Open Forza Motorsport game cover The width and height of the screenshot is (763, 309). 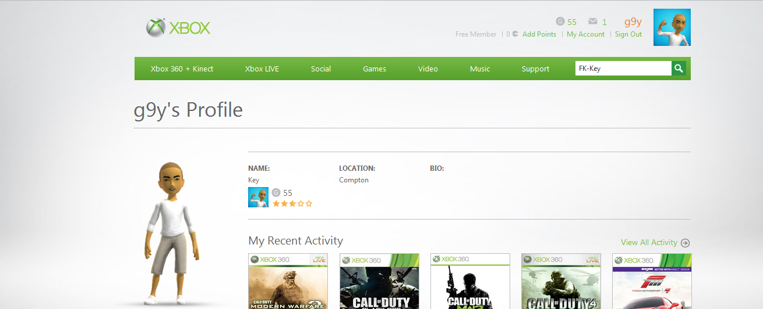click(652, 281)
